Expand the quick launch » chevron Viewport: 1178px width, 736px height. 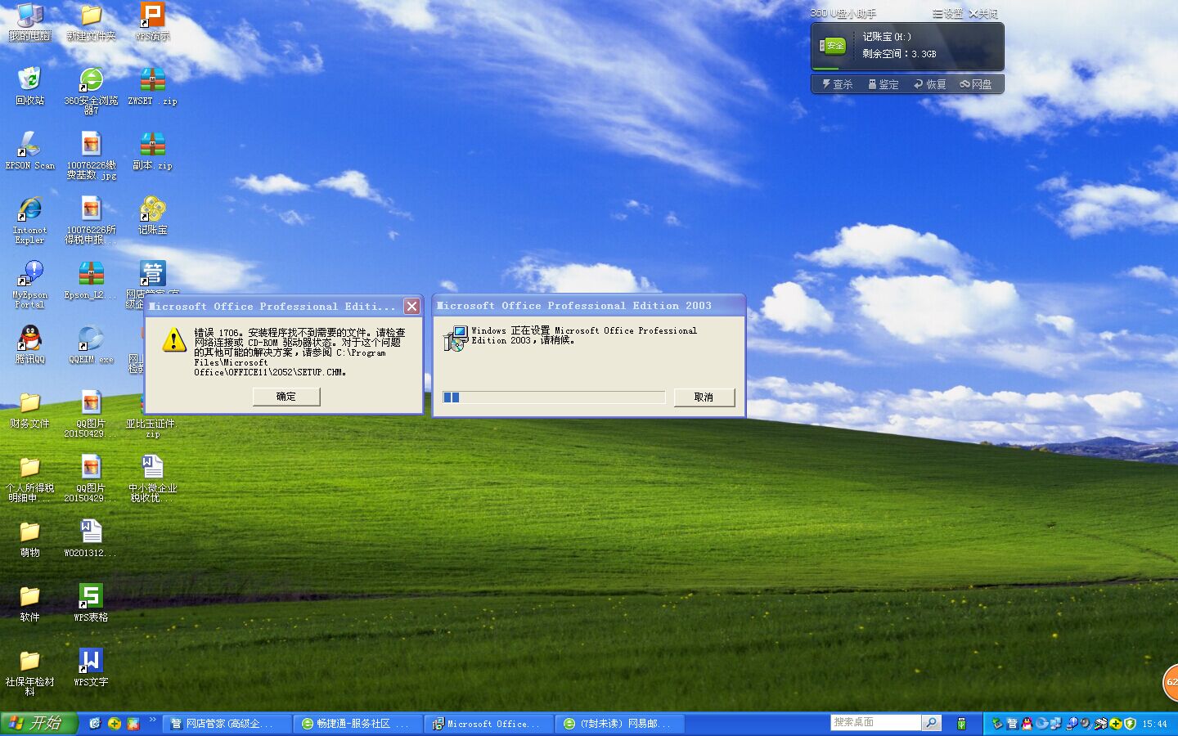(x=152, y=721)
